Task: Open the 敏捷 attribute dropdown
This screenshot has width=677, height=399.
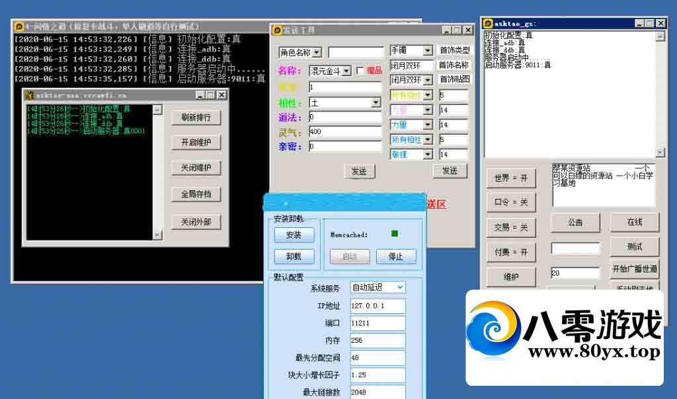Action: point(428,155)
